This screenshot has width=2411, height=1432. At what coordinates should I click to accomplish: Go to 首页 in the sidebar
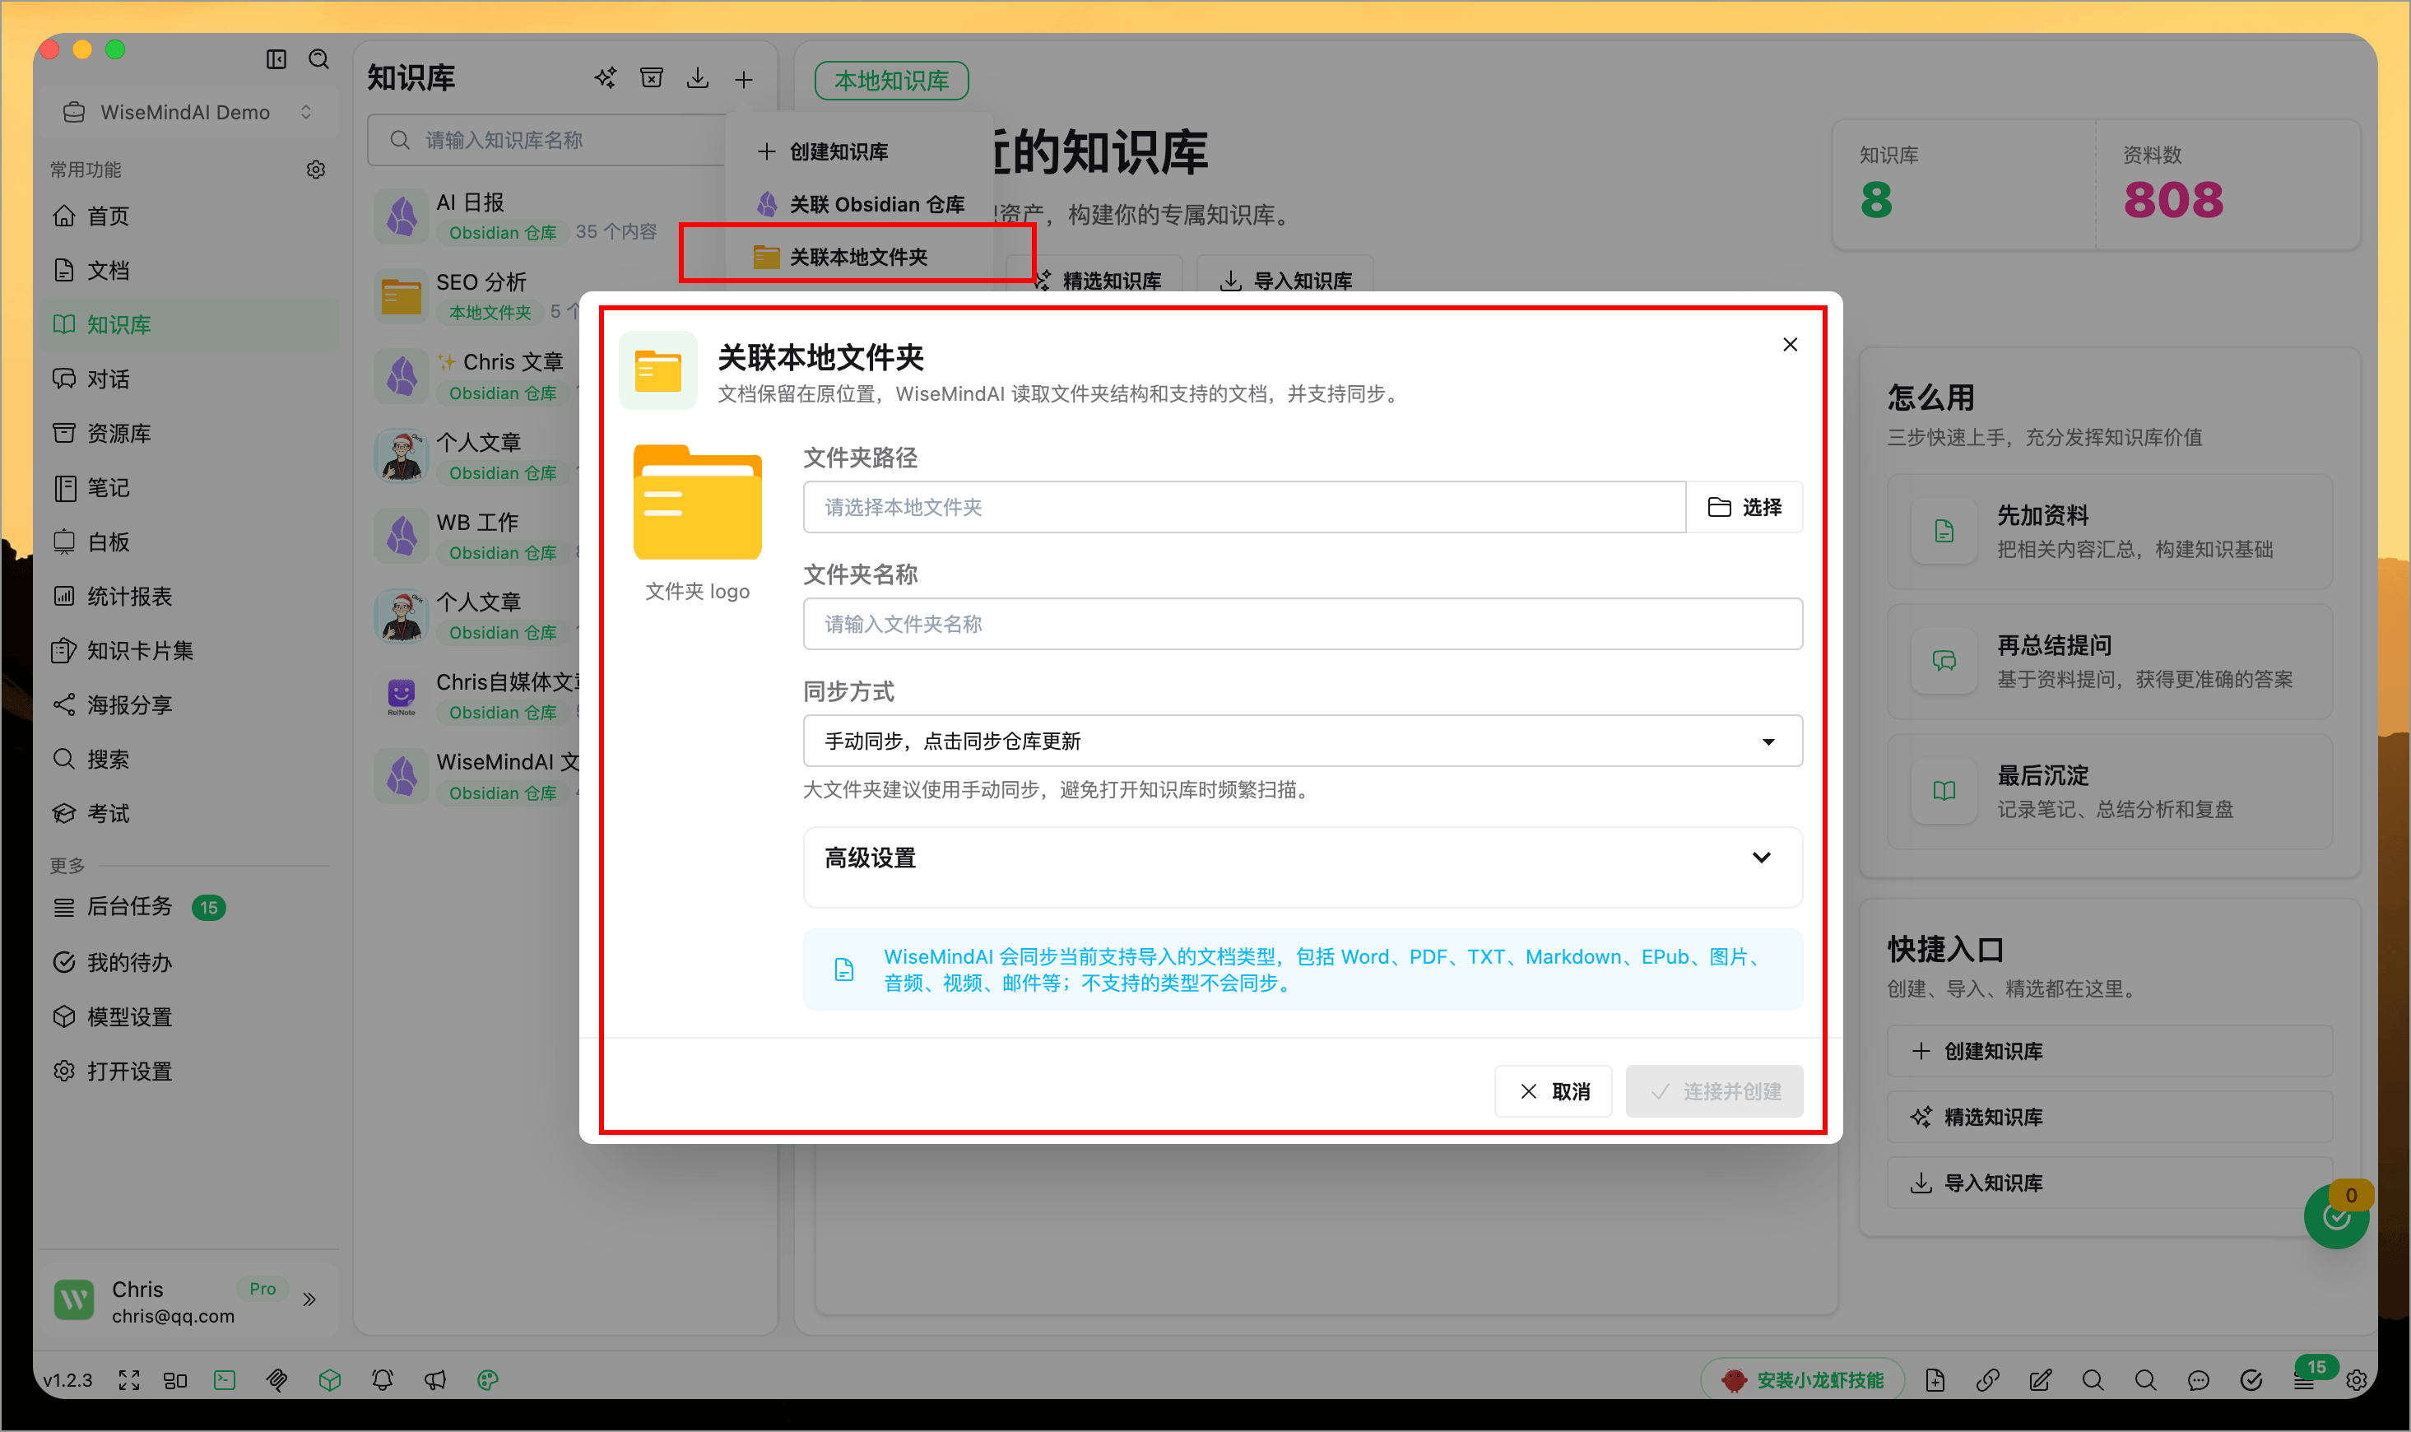coord(189,216)
